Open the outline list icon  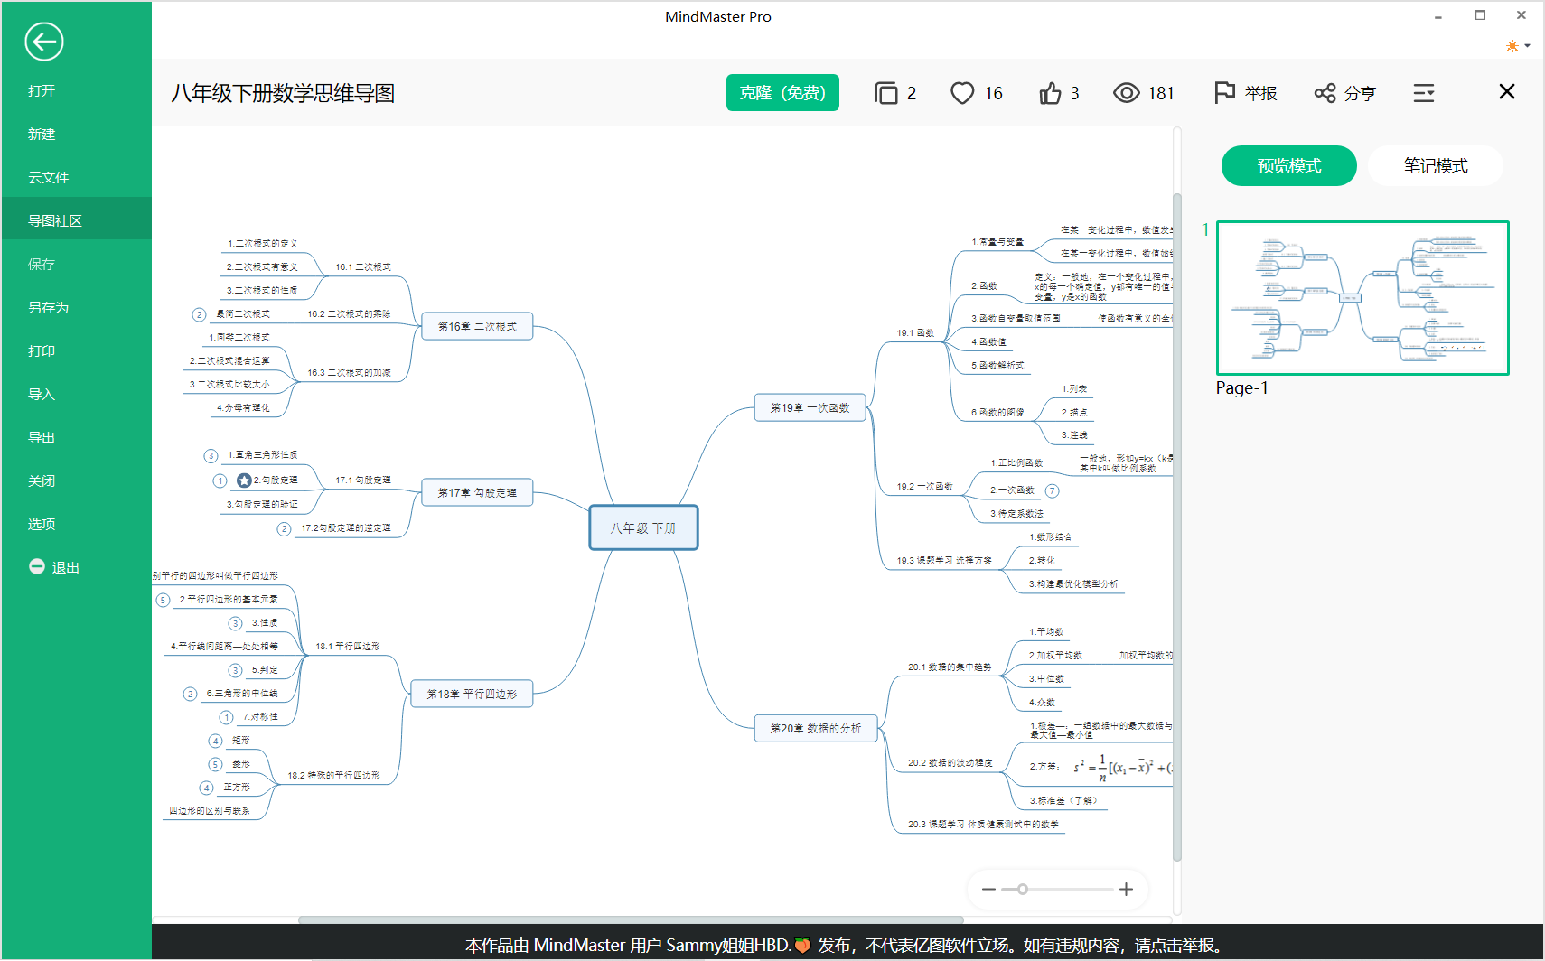(x=1424, y=93)
